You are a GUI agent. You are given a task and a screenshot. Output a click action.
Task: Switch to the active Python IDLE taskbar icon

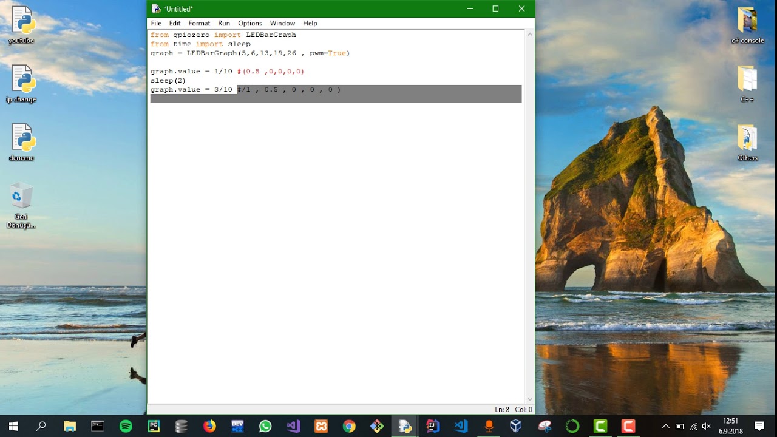[405, 426]
